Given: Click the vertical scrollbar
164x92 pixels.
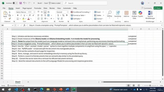Looking at the screenshot, I should (163, 53).
